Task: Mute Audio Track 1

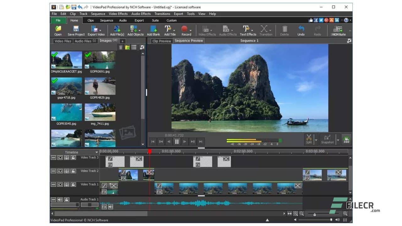Action: (60, 199)
